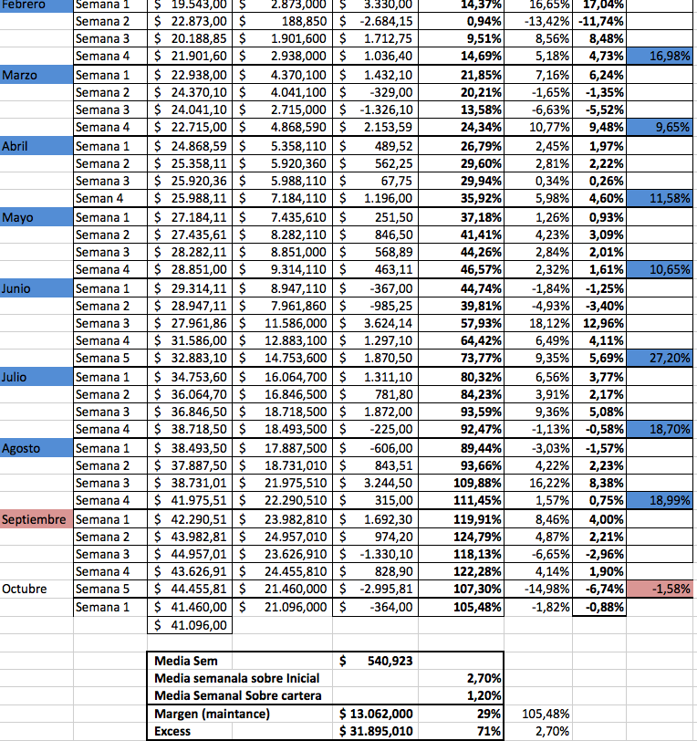Click the Excess label
This screenshot has height=741, width=697.
click(172, 731)
